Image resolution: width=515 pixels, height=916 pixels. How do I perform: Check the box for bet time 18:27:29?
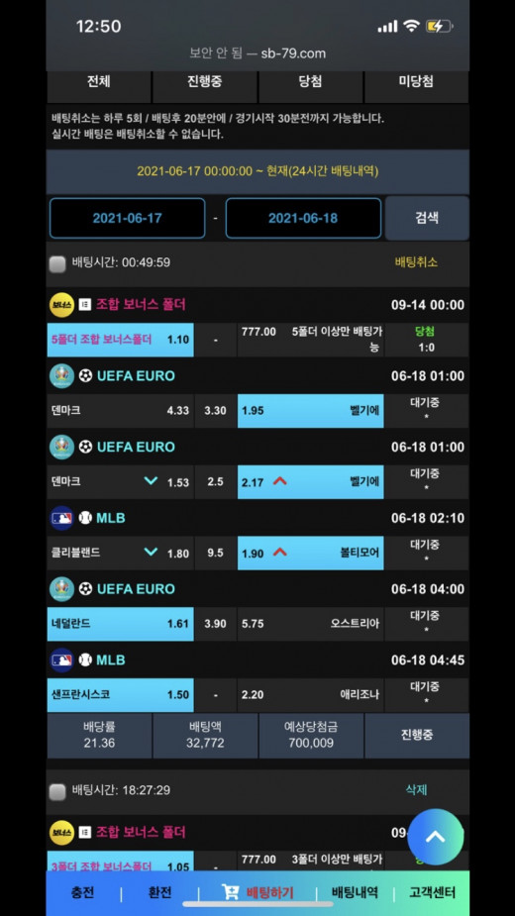click(57, 791)
